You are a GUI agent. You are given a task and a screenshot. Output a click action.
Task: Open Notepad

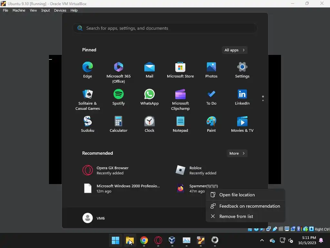click(180, 124)
